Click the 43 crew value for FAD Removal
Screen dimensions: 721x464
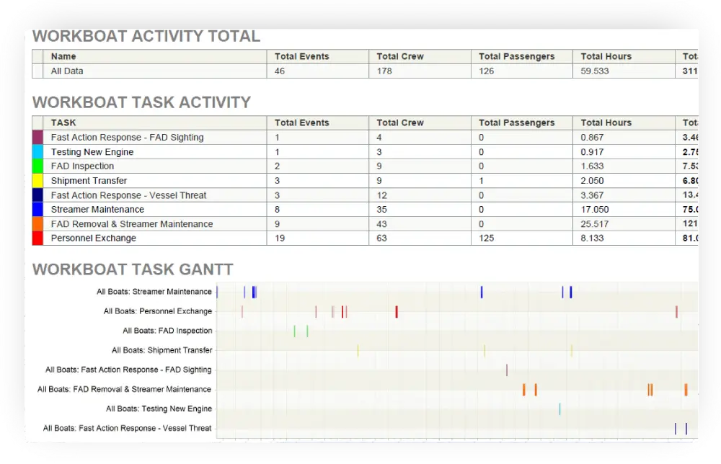pyautogui.click(x=381, y=224)
